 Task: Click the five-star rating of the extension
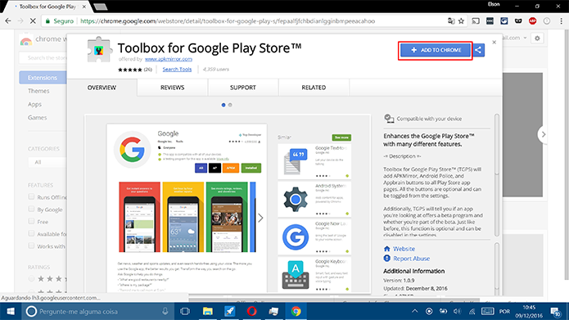click(x=130, y=70)
